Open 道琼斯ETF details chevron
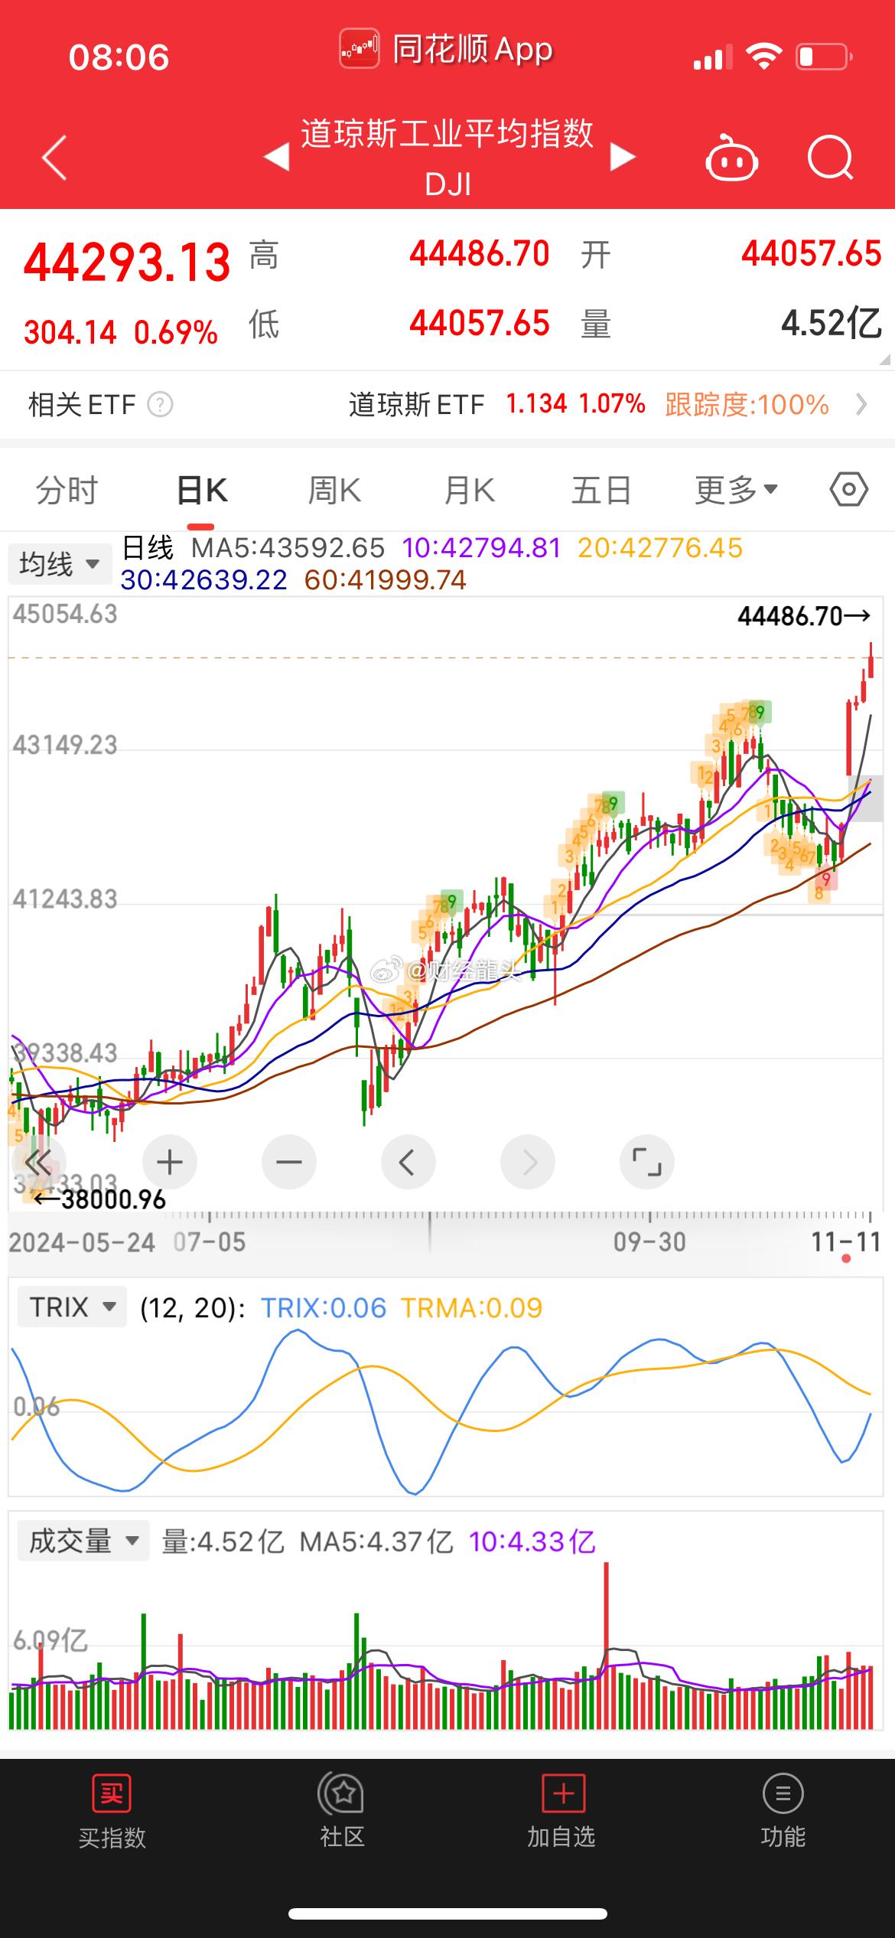Viewport: 895px width, 1938px height. click(x=861, y=404)
